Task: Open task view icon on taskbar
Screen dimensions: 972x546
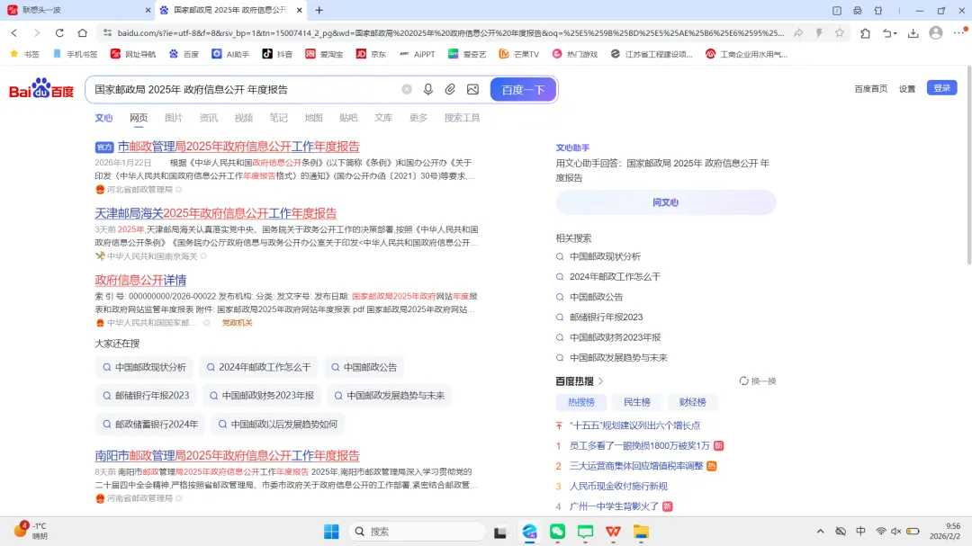Action: coord(500,531)
